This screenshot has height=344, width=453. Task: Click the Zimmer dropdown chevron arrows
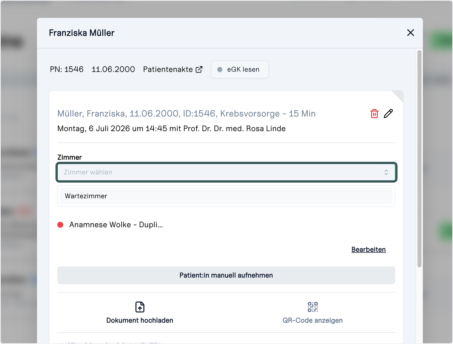click(x=386, y=172)
